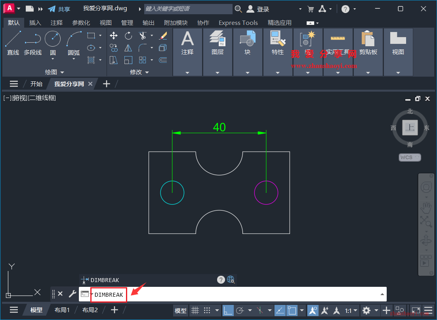
Task: Select the Line (直线) tool
Action: (x=13, y=43)
